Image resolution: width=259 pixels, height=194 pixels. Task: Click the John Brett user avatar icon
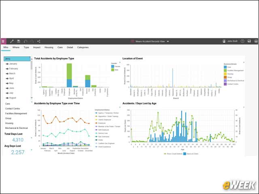[224, 41]
